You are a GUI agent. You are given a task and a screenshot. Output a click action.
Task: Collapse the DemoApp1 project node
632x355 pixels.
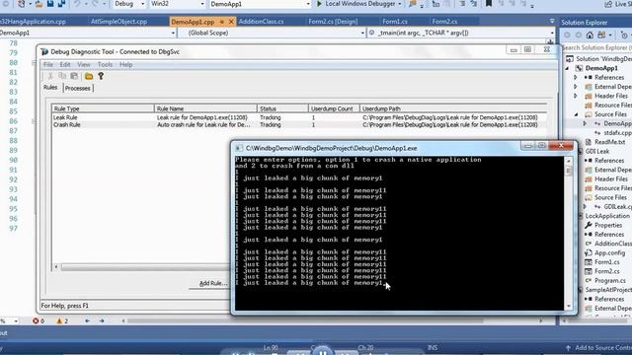pyautogui.click(x=568, y=68)
